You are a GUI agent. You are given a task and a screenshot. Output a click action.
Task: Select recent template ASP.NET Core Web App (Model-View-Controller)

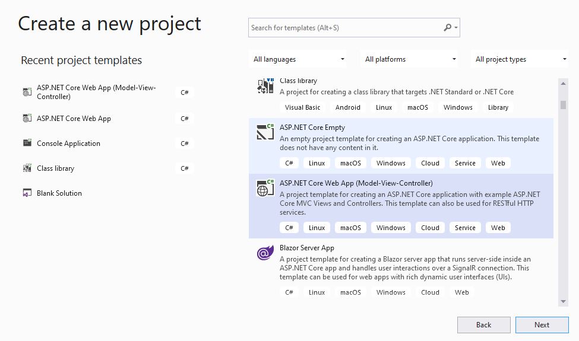pyautogui.click(x=108, y=92)
